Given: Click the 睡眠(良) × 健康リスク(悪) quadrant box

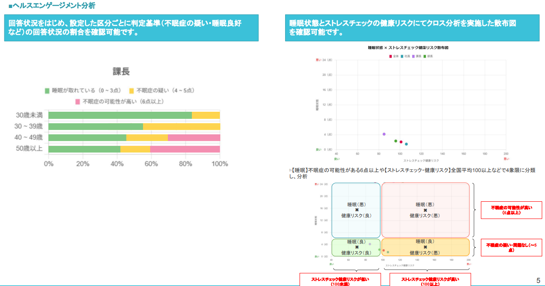Looking at the screenshot, I should (x=425, y=247).
